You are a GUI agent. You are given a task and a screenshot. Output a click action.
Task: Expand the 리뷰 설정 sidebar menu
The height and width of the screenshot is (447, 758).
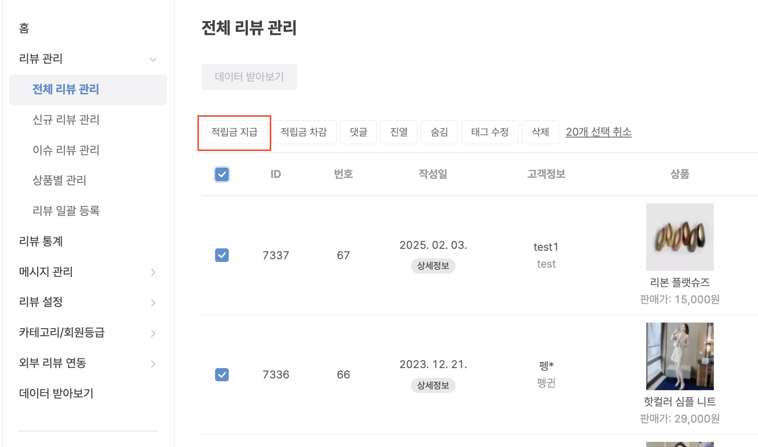click(153, 303)
